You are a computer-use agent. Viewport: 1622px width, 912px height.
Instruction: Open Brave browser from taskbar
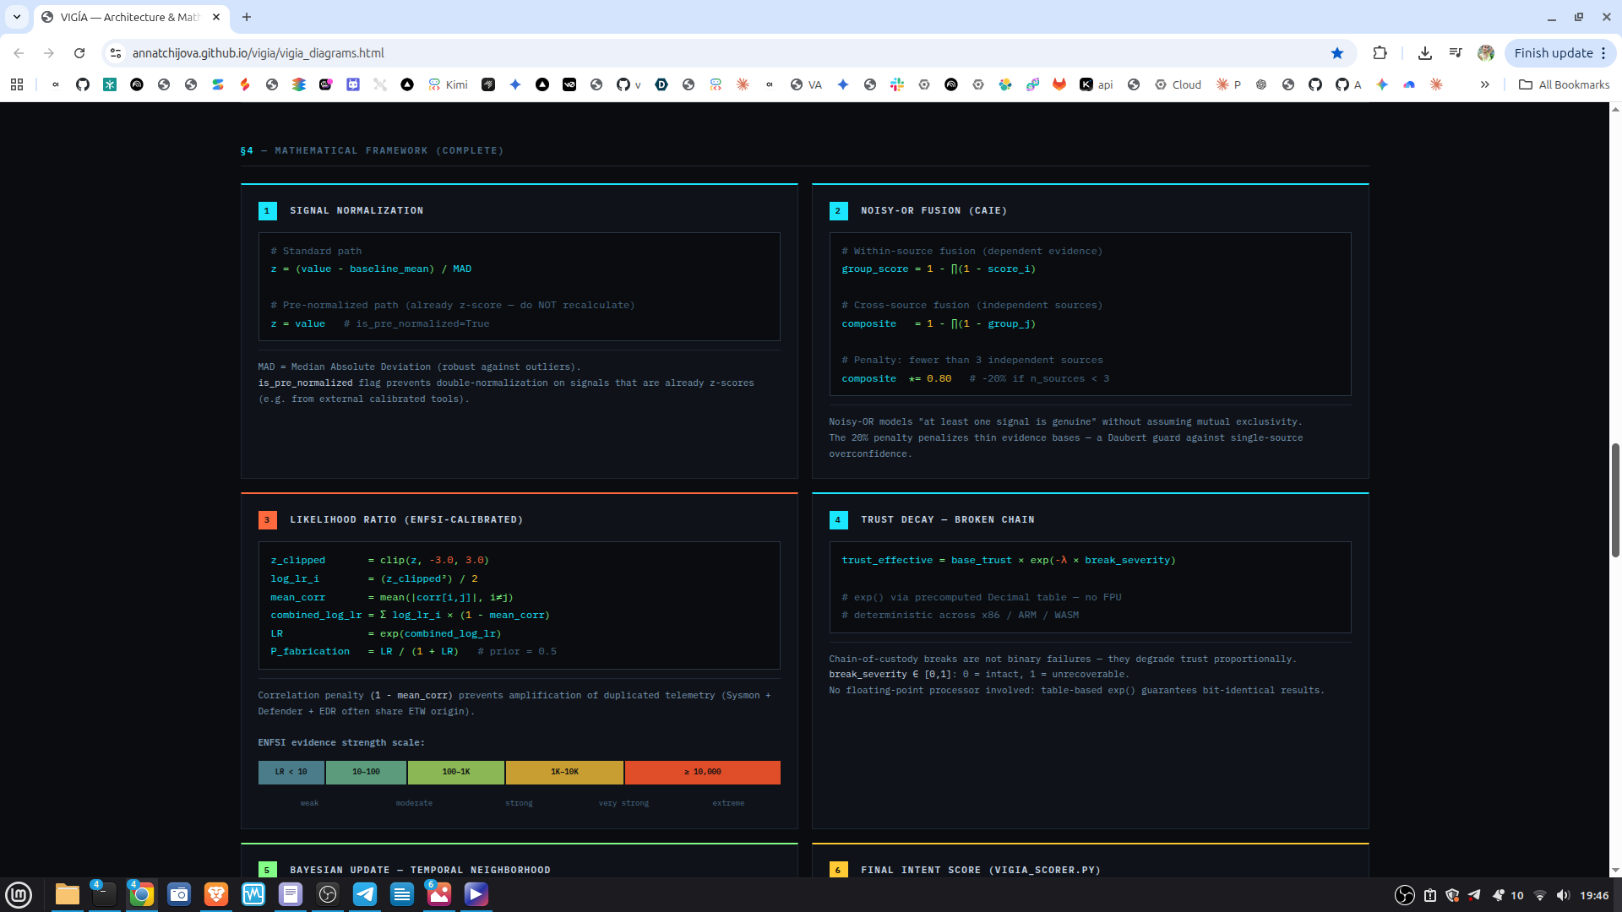pos(216,894)
